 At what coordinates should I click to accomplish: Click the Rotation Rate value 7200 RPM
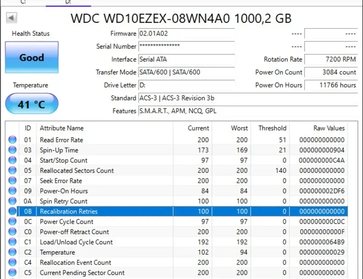(x=331, y=60)
